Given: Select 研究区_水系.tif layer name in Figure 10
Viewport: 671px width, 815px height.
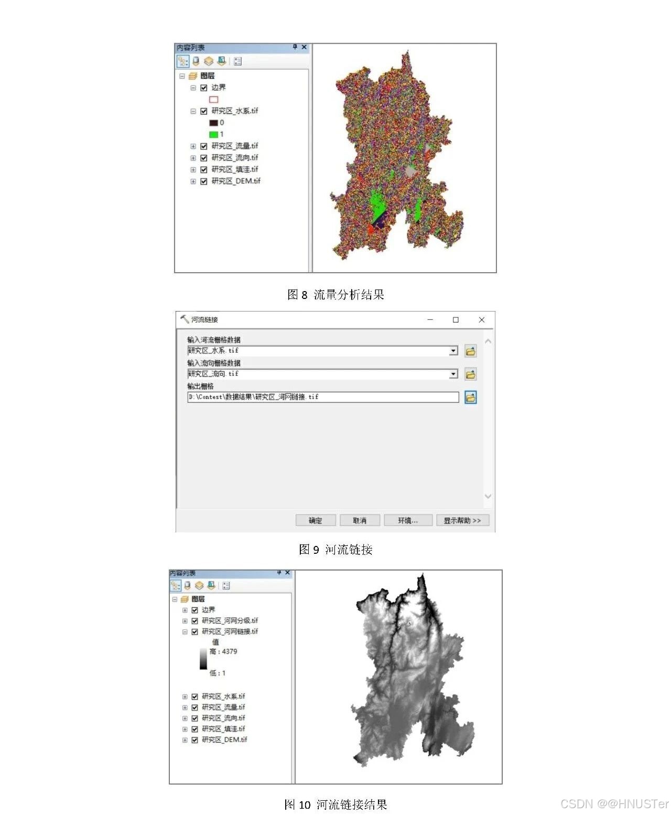Looking at the screenshot, I should pos(223,696).
